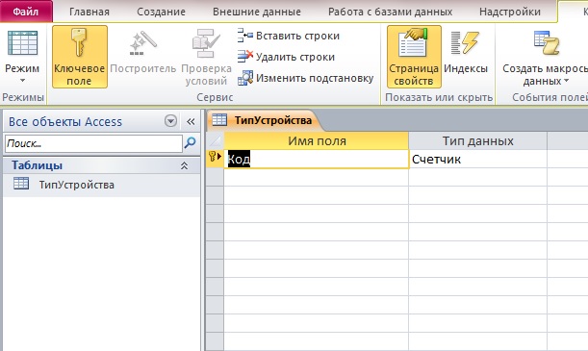Screen dimensions: 588x351
Task: Select Вставить строки in ribbon
Action: [x=289, y=36]
